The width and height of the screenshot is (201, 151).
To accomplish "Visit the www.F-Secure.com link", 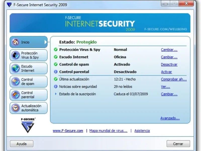I will [68, 131].
